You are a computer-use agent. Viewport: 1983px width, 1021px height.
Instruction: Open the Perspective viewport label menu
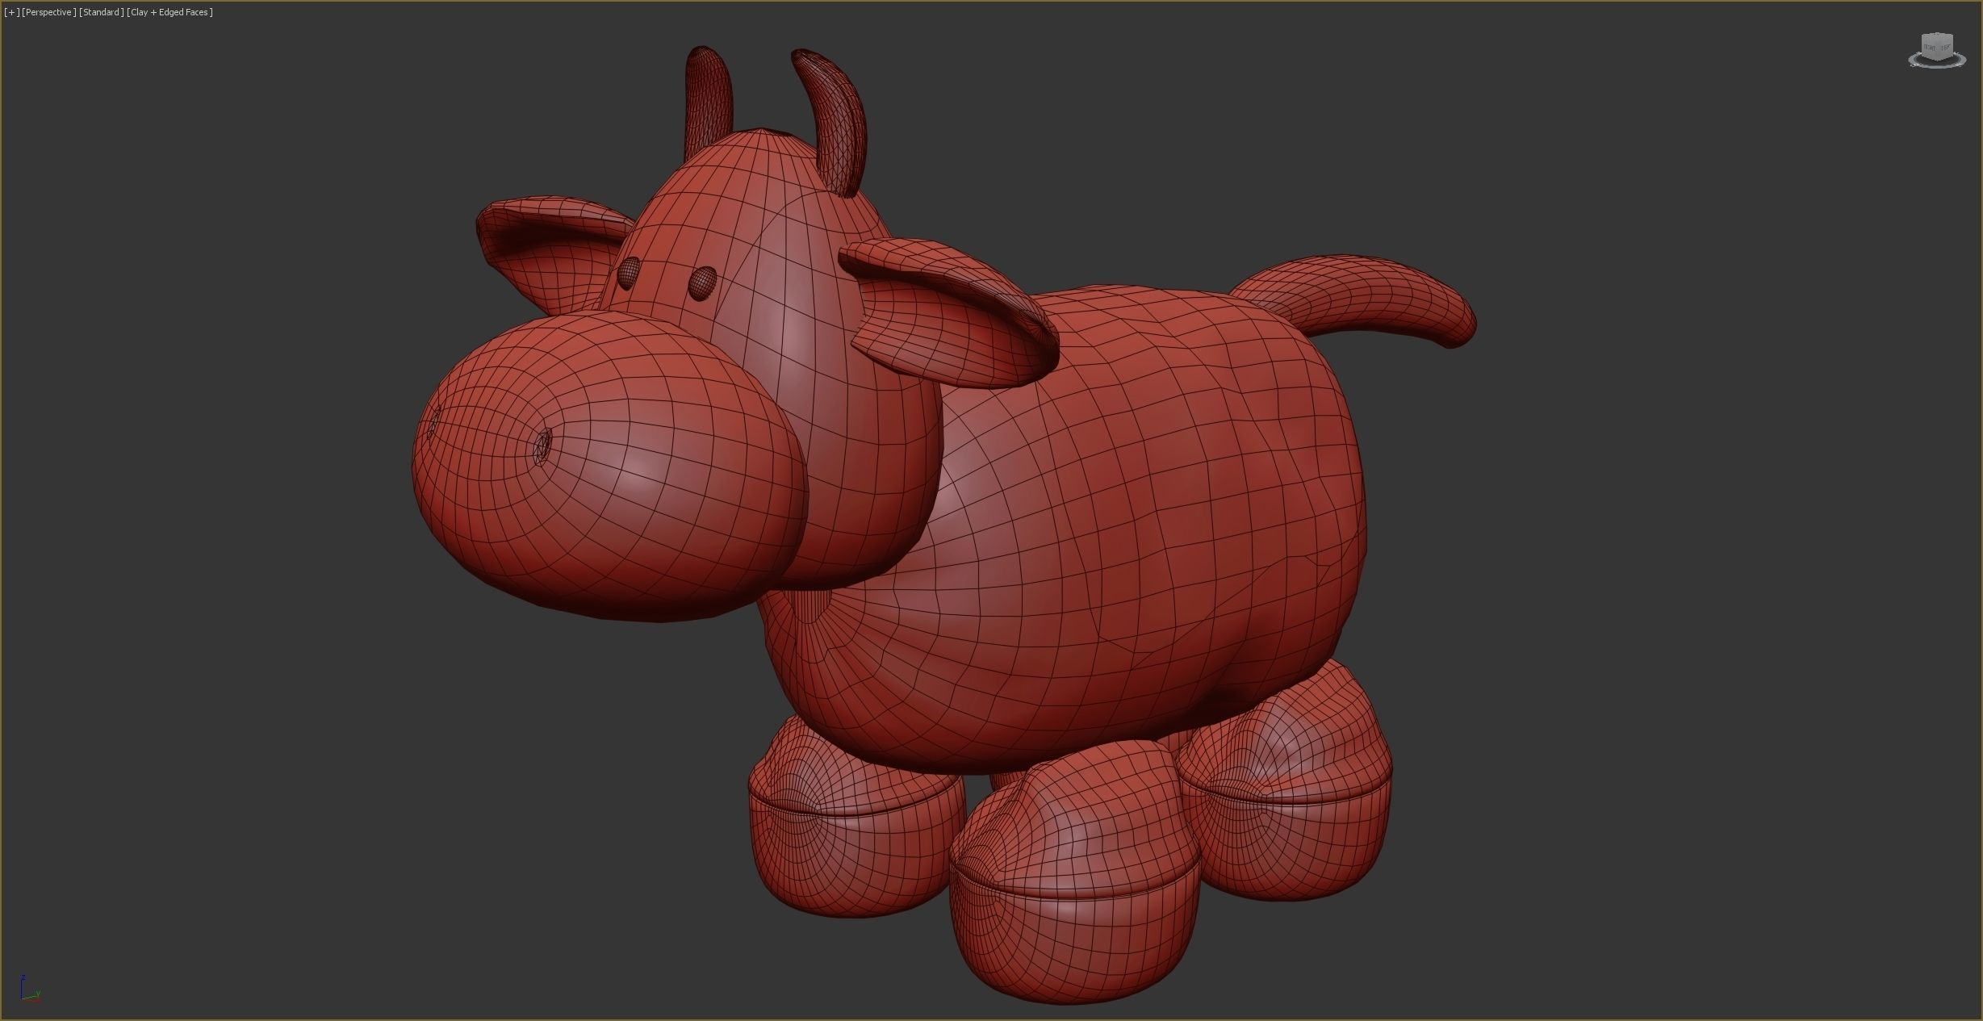coord(48,12)
